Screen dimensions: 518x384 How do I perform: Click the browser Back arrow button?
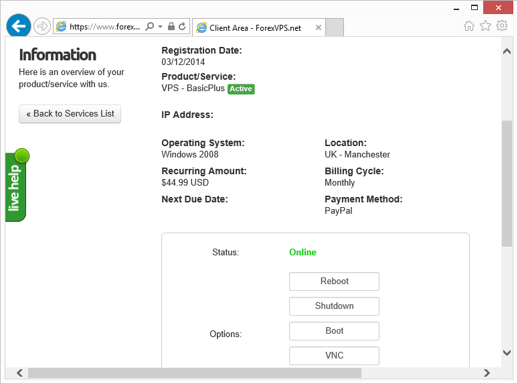pyautogui.click(x=19, y=26)
